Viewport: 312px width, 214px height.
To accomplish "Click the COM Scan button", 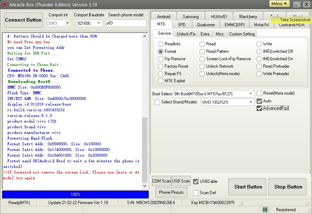I will point(162,181).
